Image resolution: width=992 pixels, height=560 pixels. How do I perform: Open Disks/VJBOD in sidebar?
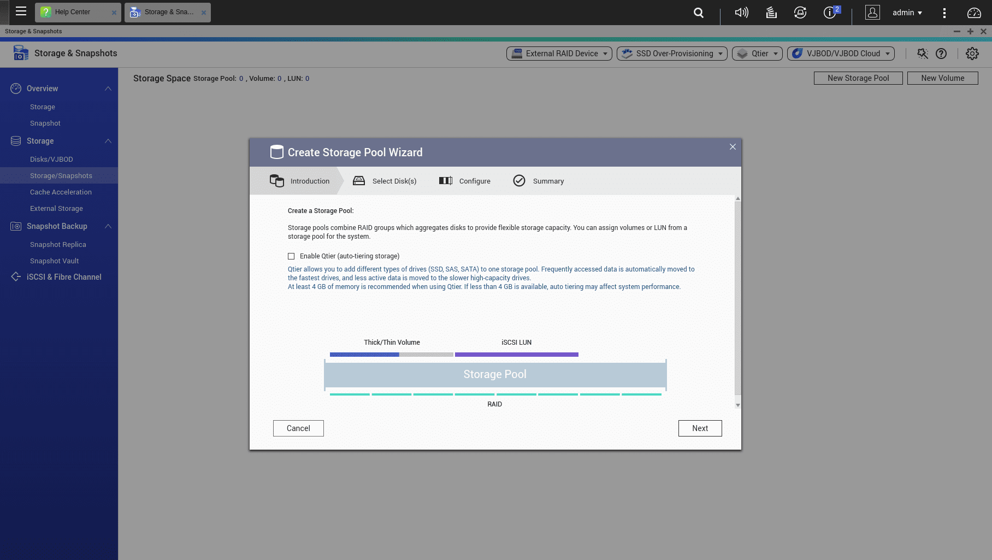51,160
